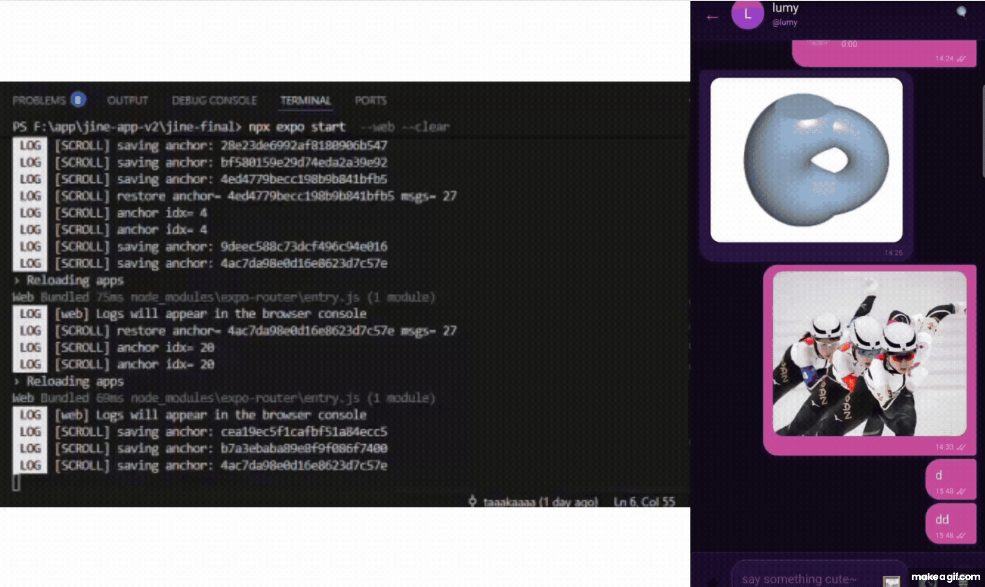The width and height of the screenshot is (985, 587).
Task: Switch to the TERMINAL tab
Action: (x=305, y=101)
